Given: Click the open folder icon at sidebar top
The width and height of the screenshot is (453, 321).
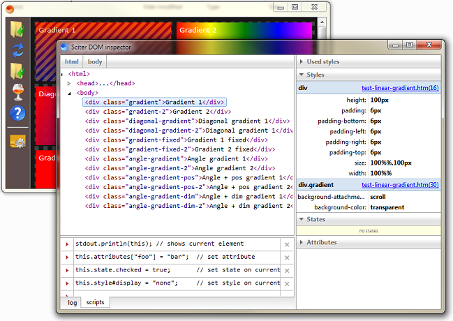Looking at the screenshot, I should 17,29.
